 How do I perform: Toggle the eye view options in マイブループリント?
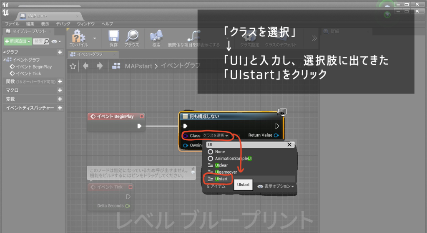55,41
